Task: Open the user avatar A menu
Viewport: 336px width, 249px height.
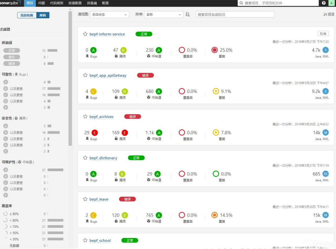Action: click(331, 3)
